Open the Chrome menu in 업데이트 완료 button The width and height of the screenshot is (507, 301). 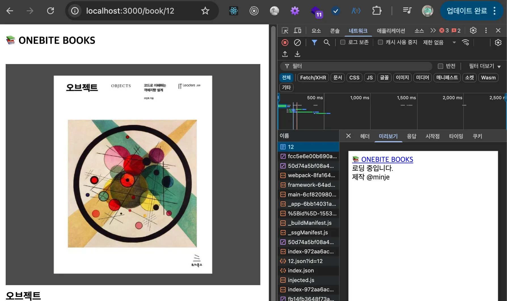click(x=495, y=11)
